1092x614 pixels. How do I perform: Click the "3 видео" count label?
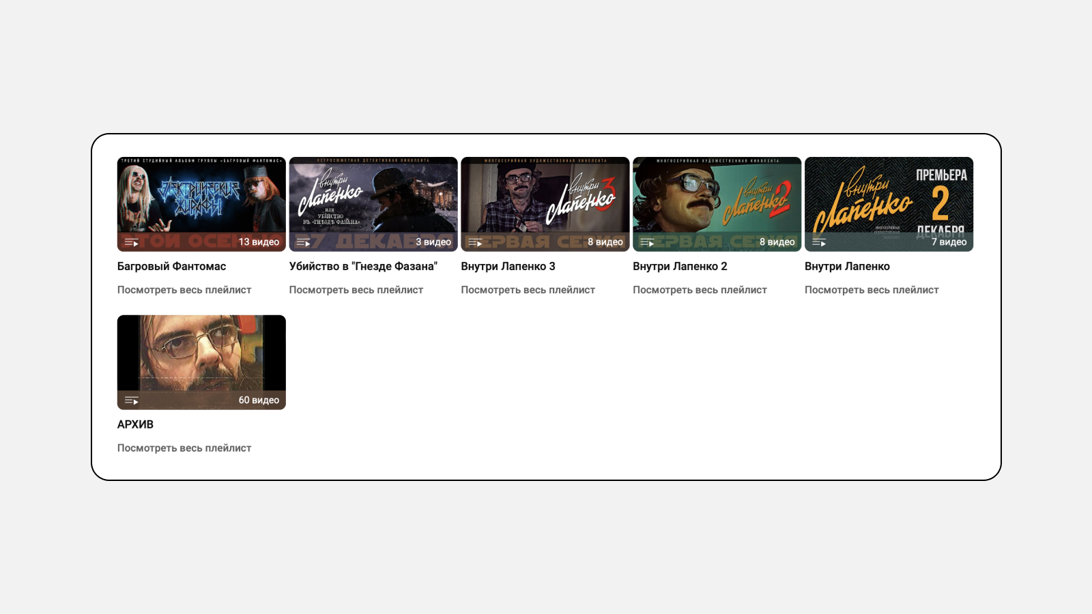433,242
